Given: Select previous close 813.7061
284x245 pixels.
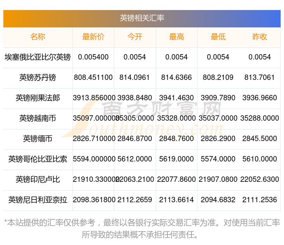Looking at the screenshot, I should (x=260, y=78).
